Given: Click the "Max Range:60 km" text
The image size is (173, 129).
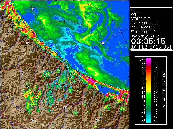Looking at the screenshot, I should point(145,36).
